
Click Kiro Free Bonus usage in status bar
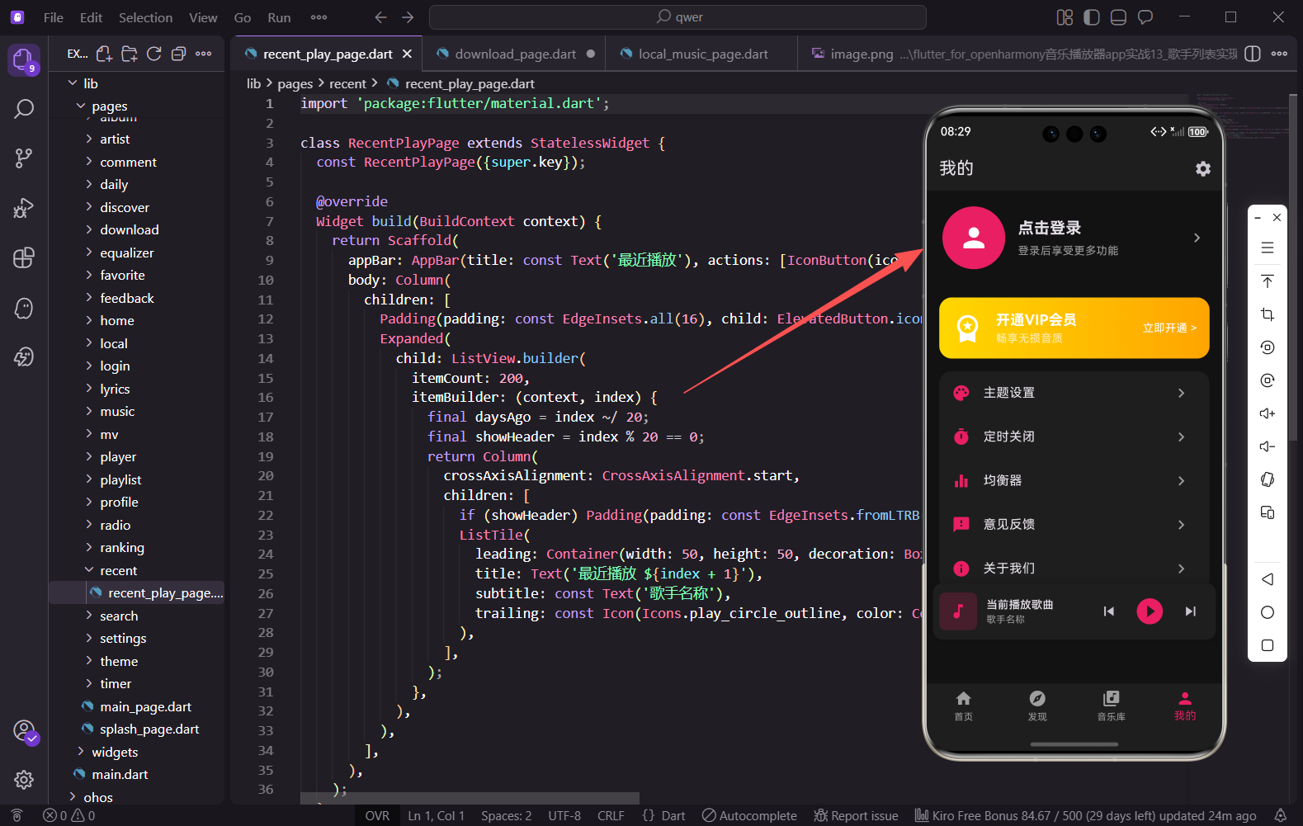1085,815
